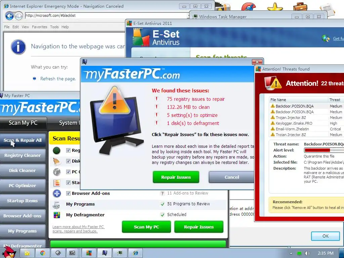Go back in Internet Explorer
344x258 pixels.
pos(9,16)
